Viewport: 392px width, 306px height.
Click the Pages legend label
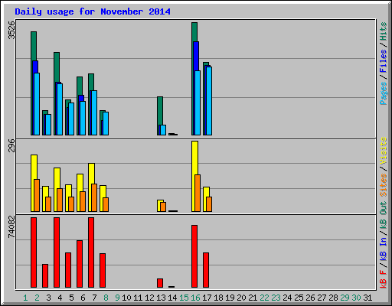[x=384, y=93]
